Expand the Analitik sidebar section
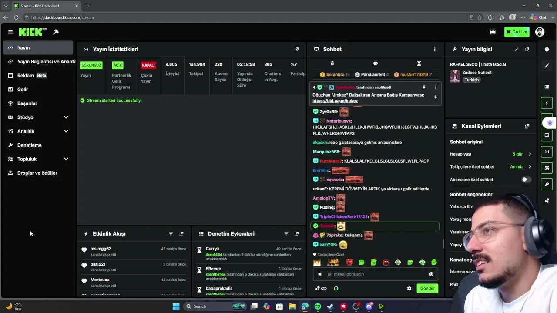Screen dimensions: 557x313 pyautogui.click(x=66, y=131)
